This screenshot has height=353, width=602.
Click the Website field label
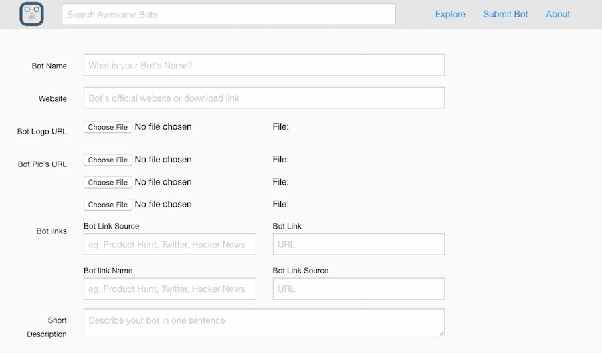tap(53, 99)
